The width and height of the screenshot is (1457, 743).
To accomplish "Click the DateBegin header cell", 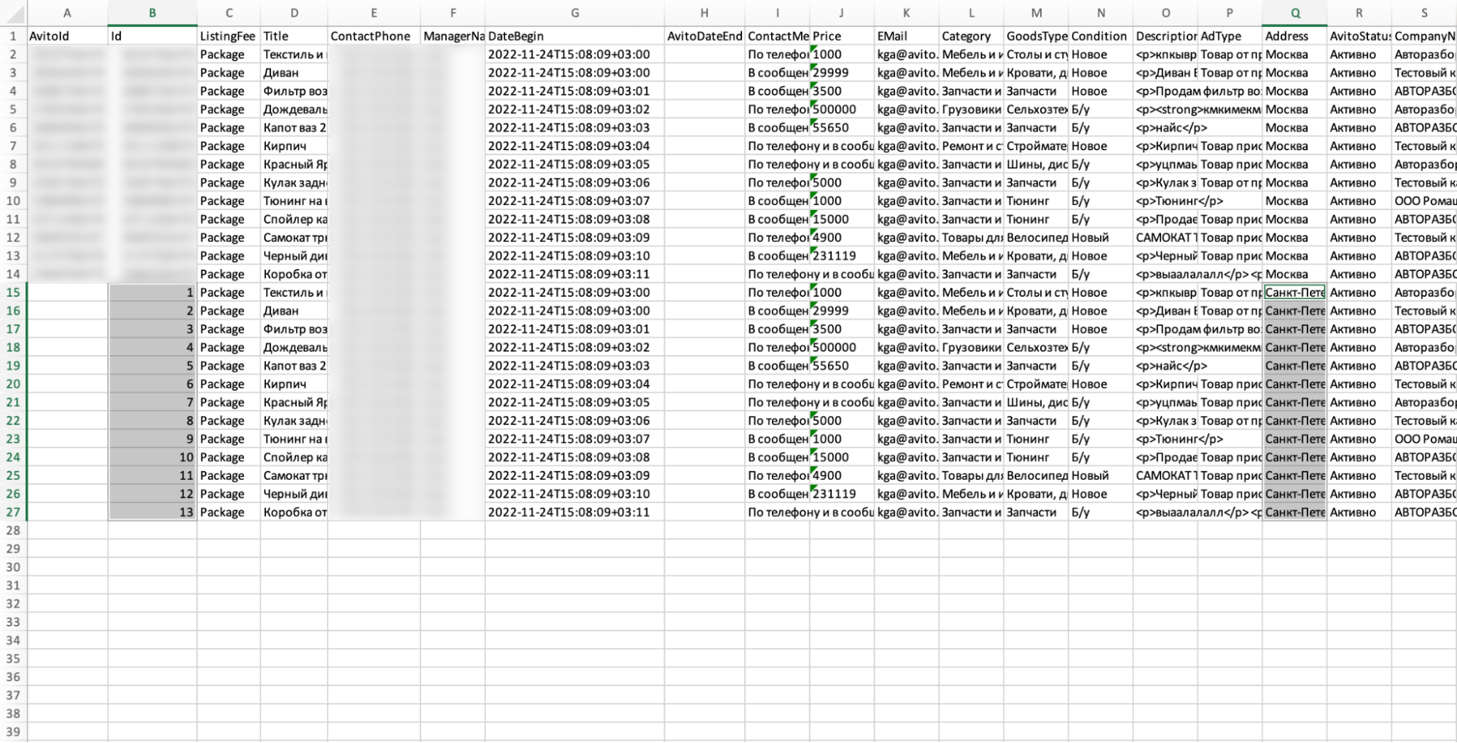I will point(574,36).
